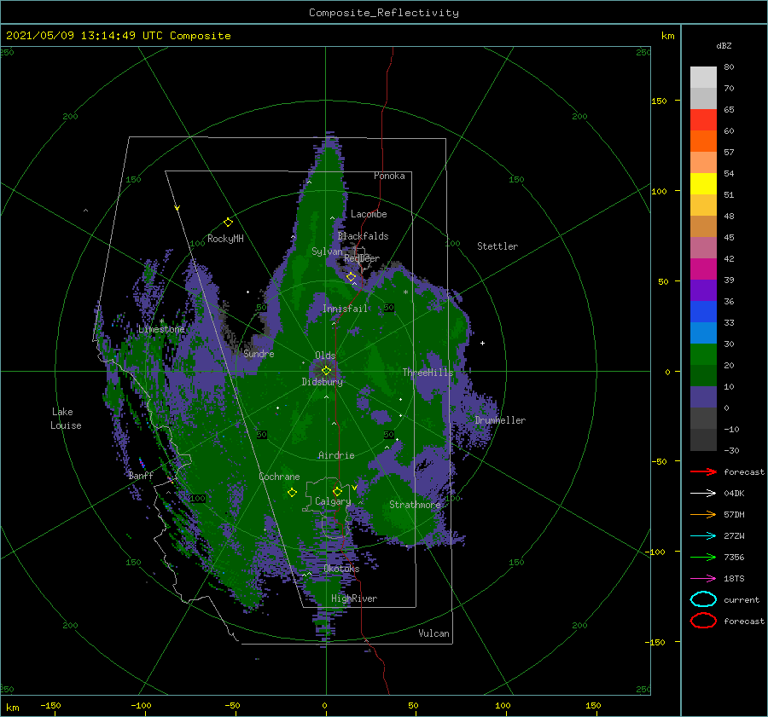Click the blue 33-36 dBZ legend swatch
768x717 pixels.
[703, 312]
